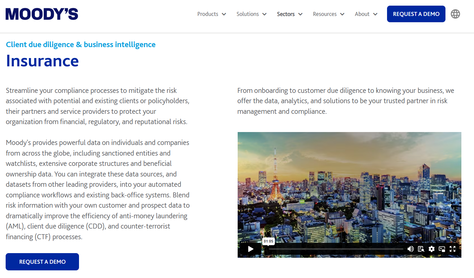Mute the video volume speaker icon
The image size is (474, 278).
point(411,249)
